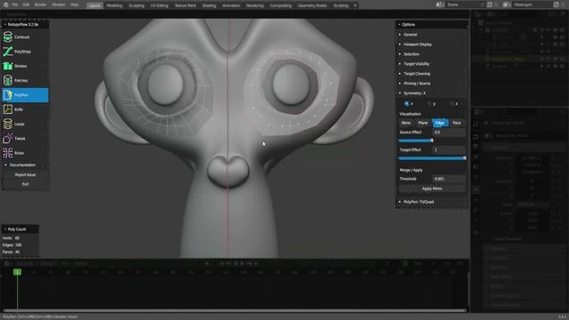
Task: Expand the Target Cleaning section
Action: [x=431, y=74]
